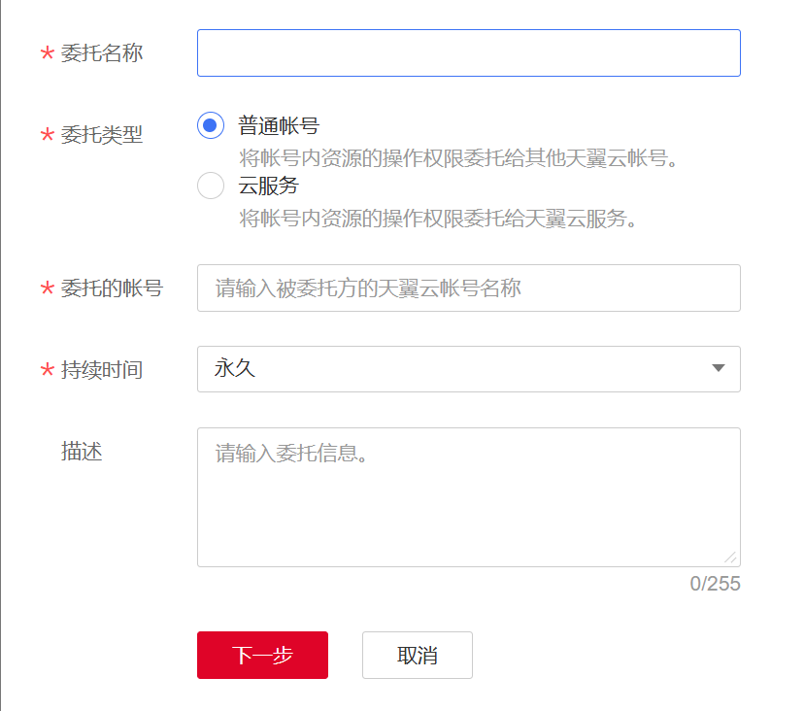Click the 委托名称 text input field
804x711 pixels.
pyautogui.click(x=469, y=52)
